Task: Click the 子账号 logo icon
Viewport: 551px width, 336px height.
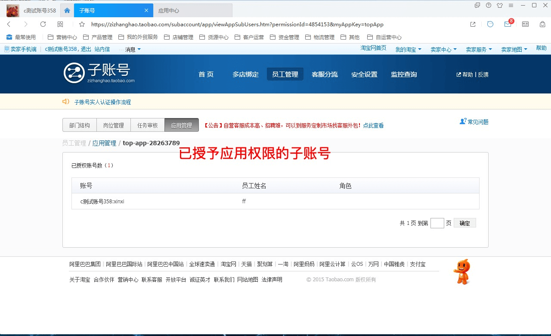Action: (74, 73)
